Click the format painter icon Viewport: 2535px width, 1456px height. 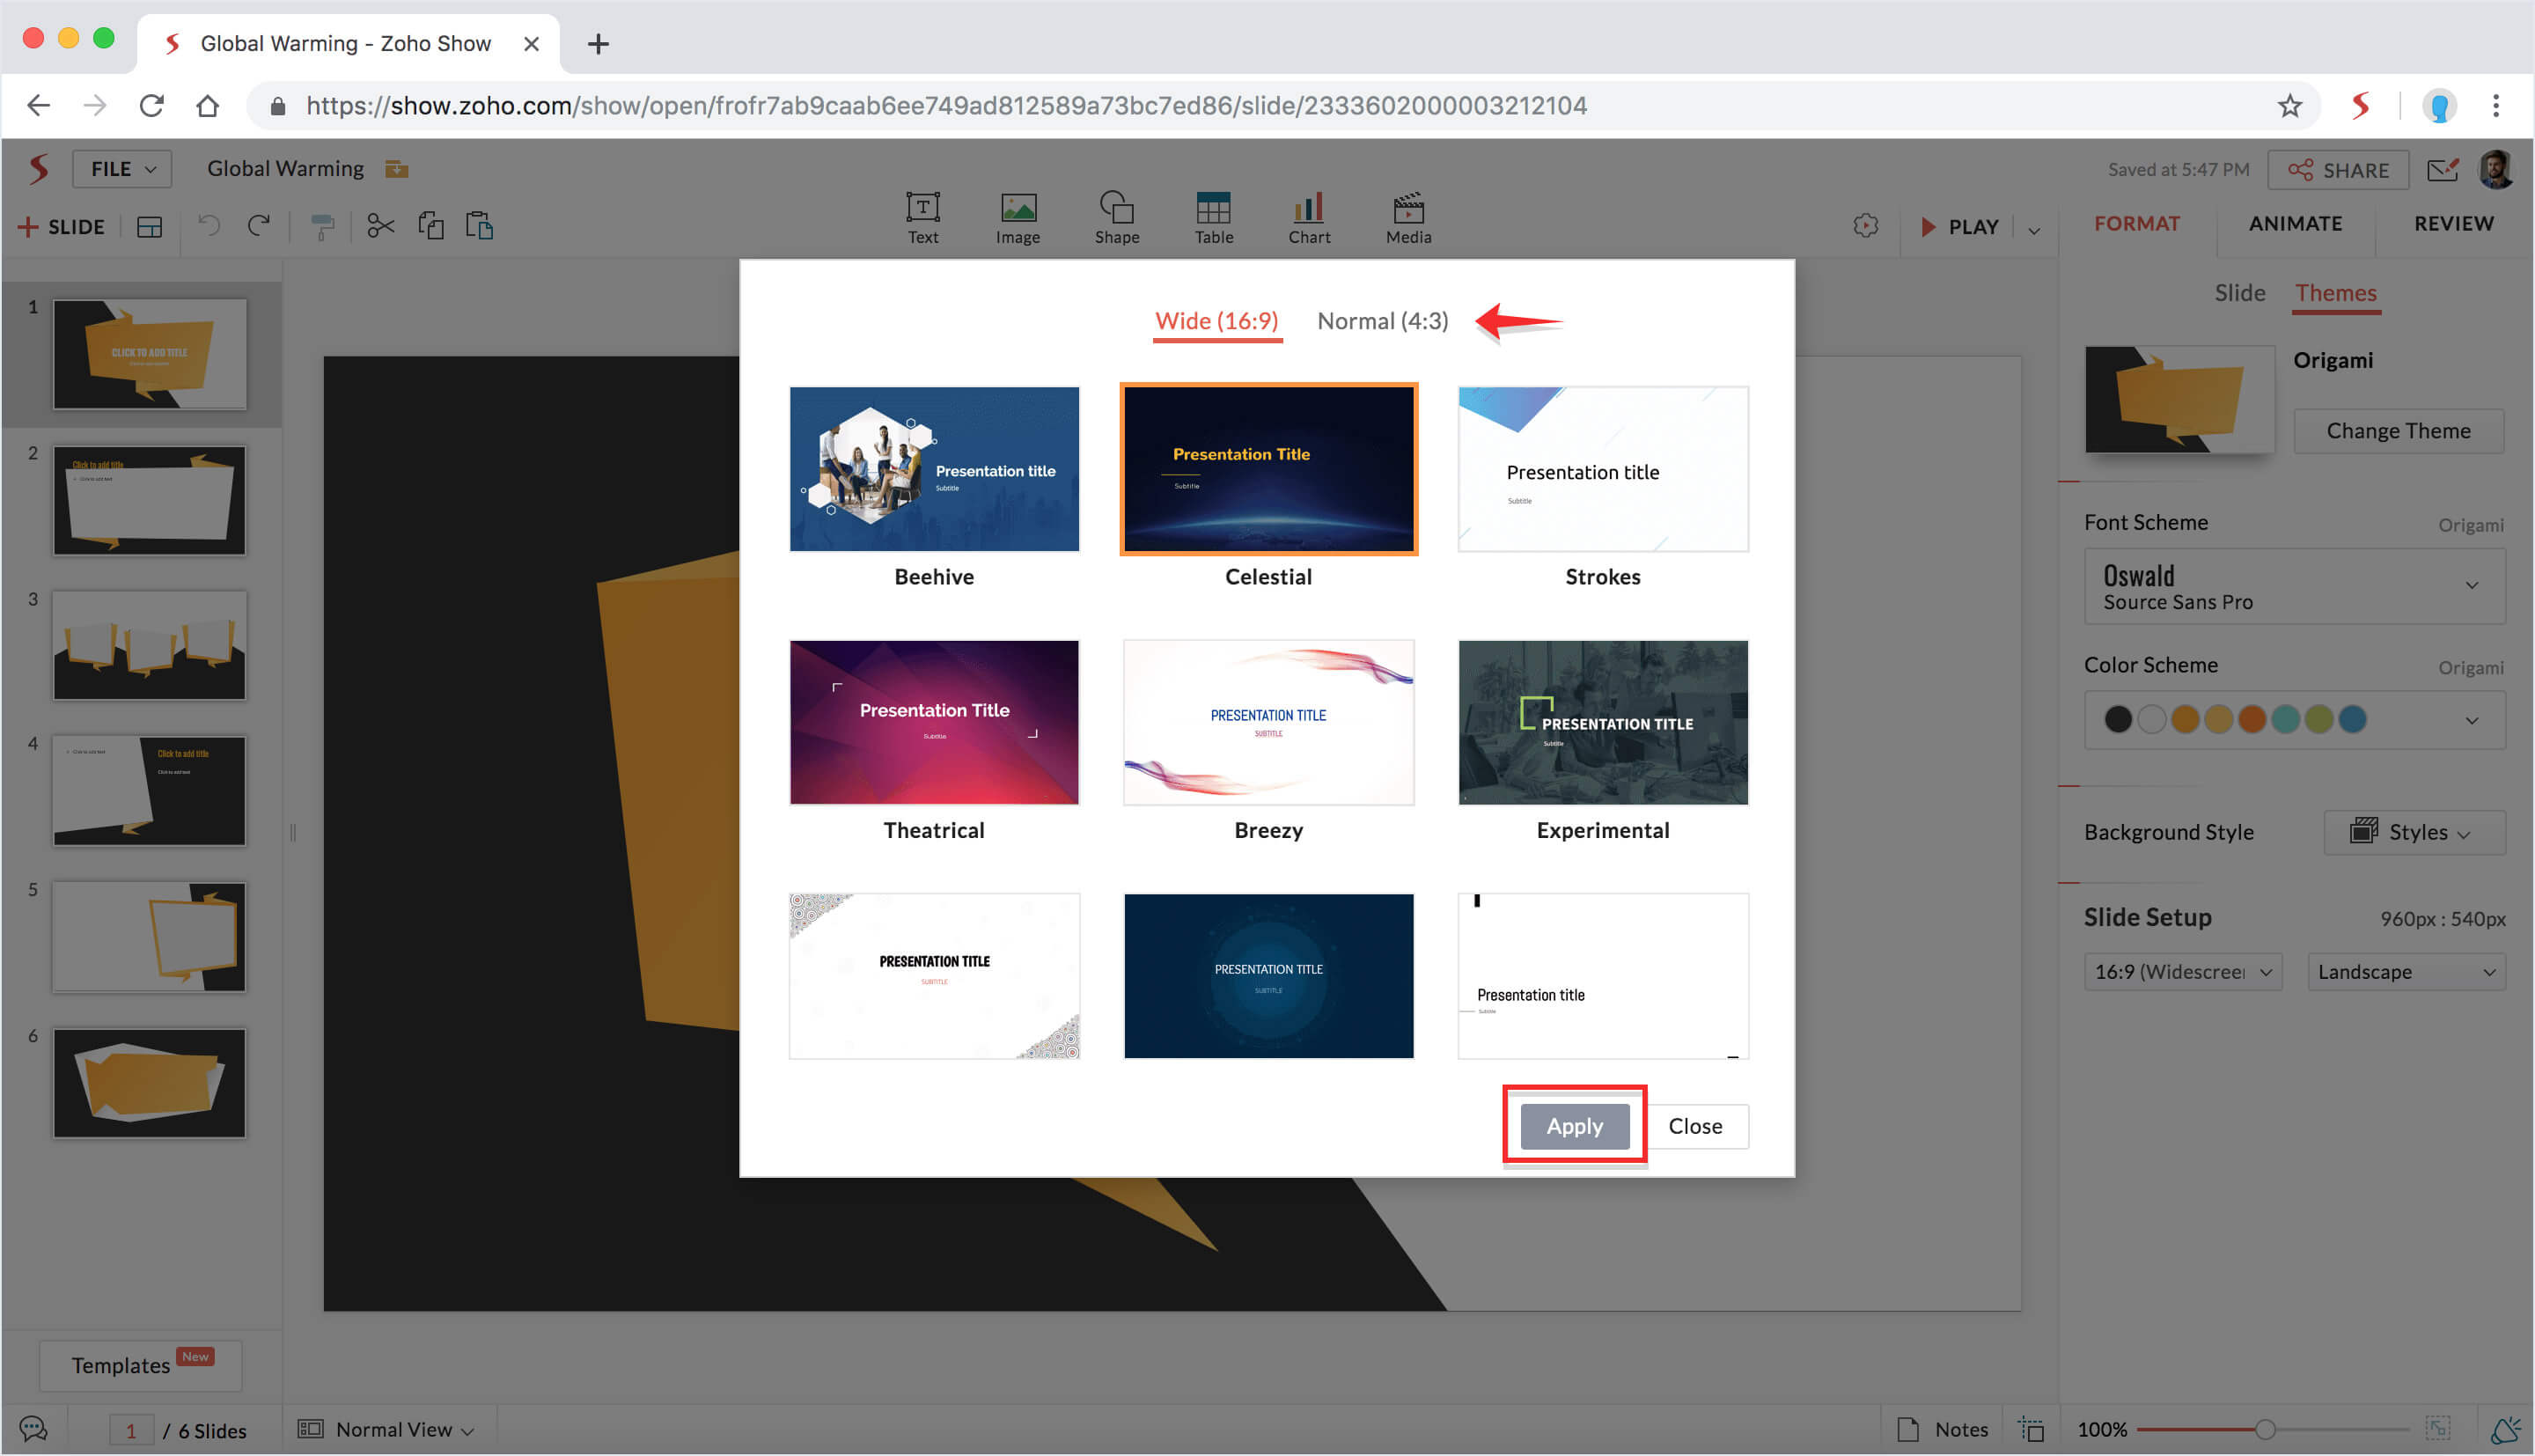pyautogui.click(x=322, y=227)
